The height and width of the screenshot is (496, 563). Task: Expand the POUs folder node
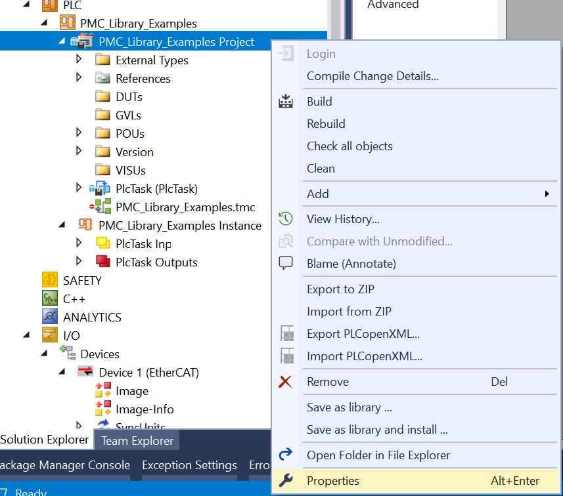tap(79, 133)
